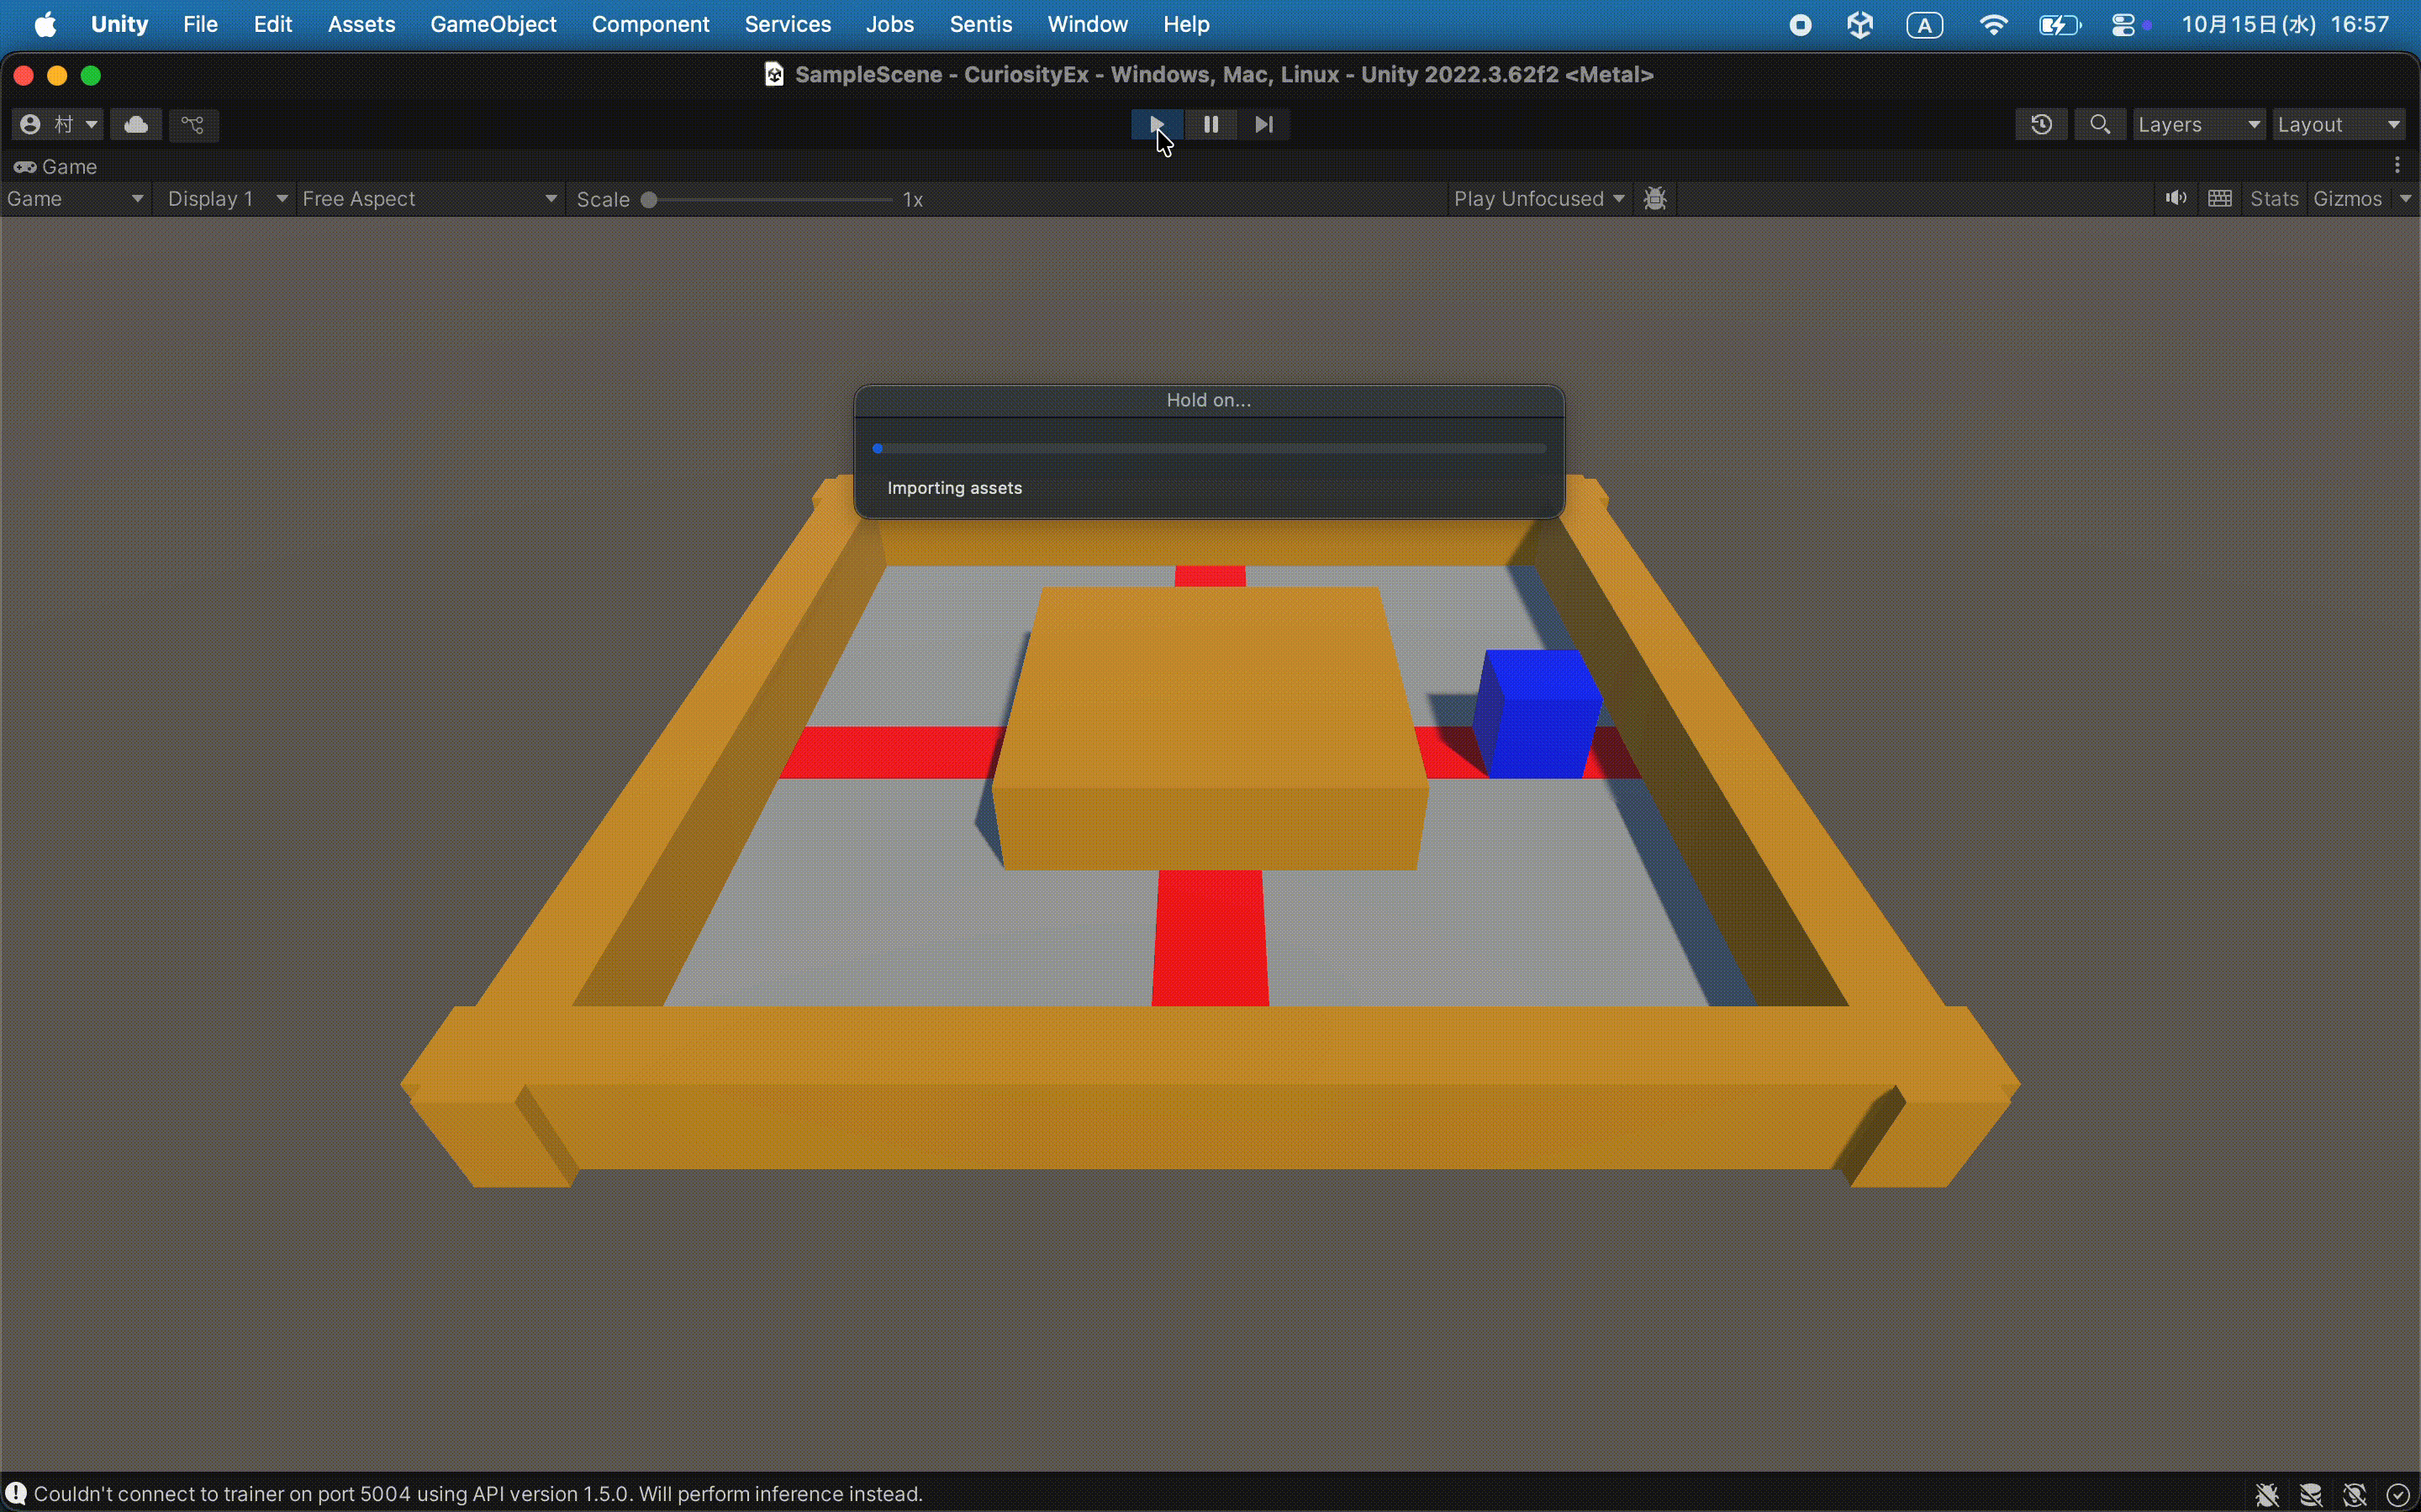2421x1512 pixels.
Task: Open the version control icon button
Action: coord(193,125)
